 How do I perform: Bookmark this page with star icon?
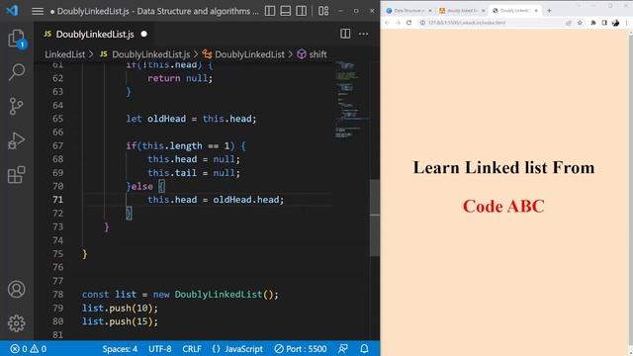pyautogui.click(x=580, y=23)
